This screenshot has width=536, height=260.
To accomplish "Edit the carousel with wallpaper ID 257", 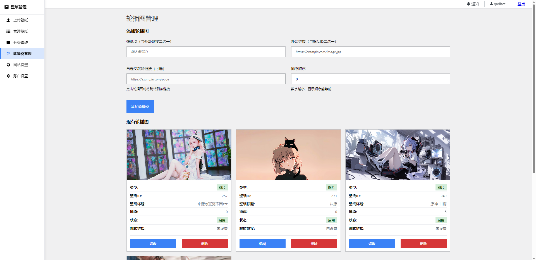I will 153,244.
